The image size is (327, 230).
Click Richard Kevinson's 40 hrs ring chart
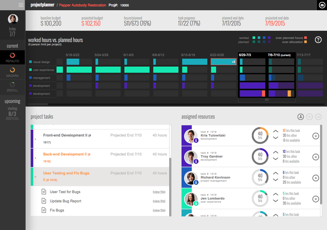pyautogui.click(x=260, y=178)
